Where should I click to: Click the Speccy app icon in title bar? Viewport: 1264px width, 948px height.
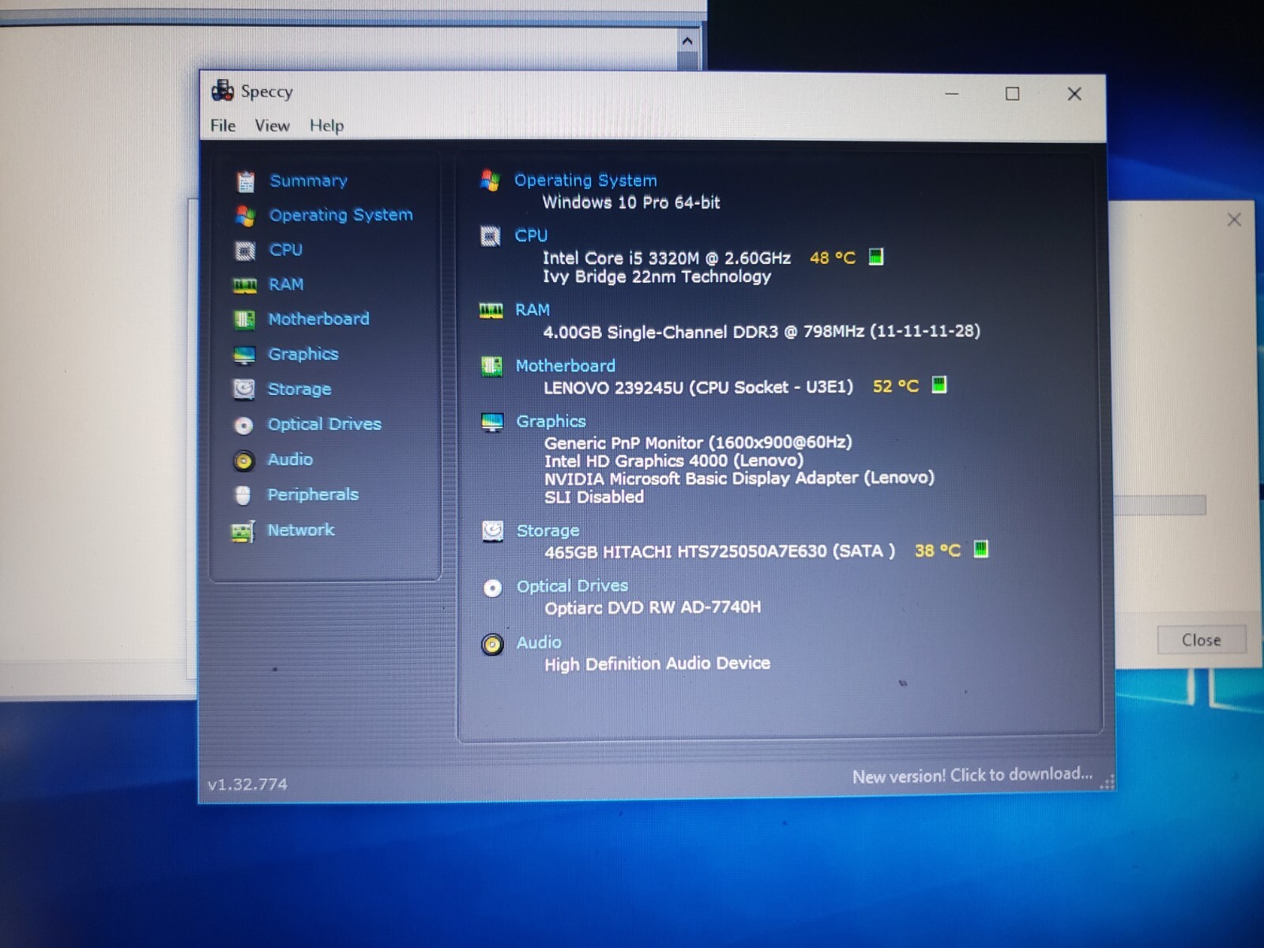pos(222,91)
